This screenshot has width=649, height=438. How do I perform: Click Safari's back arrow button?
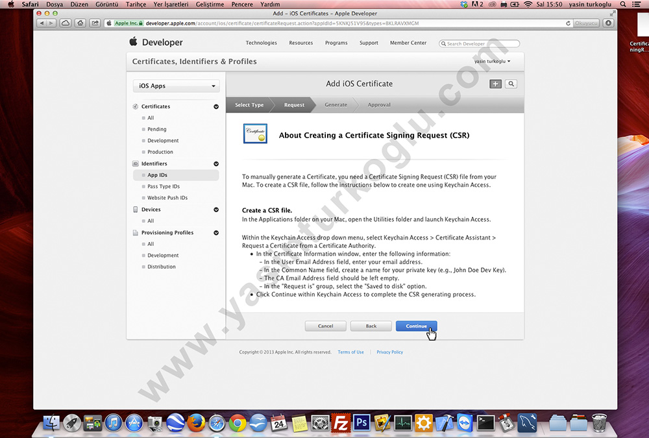(42, 23)
